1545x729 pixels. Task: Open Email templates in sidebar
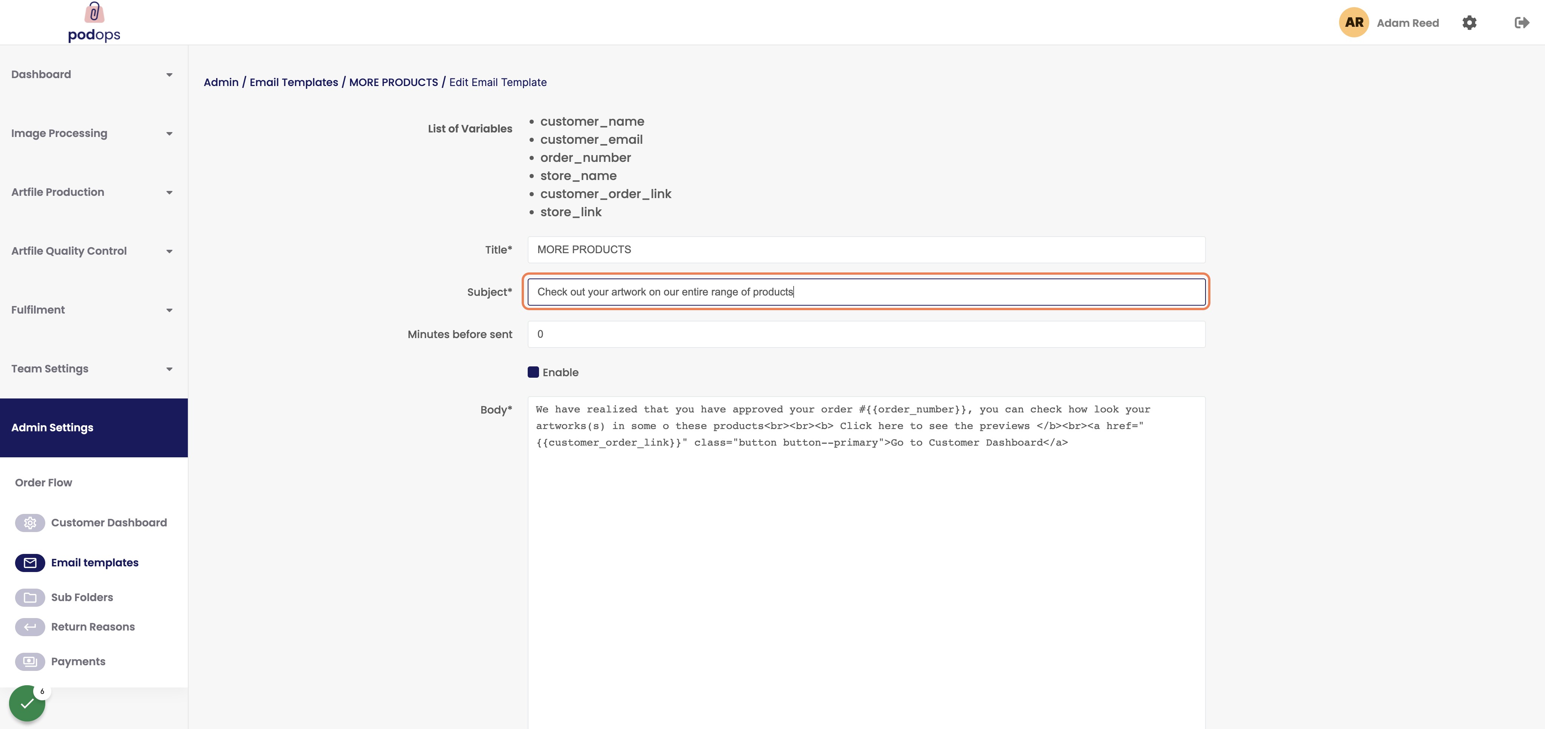(x=95, y=563)
